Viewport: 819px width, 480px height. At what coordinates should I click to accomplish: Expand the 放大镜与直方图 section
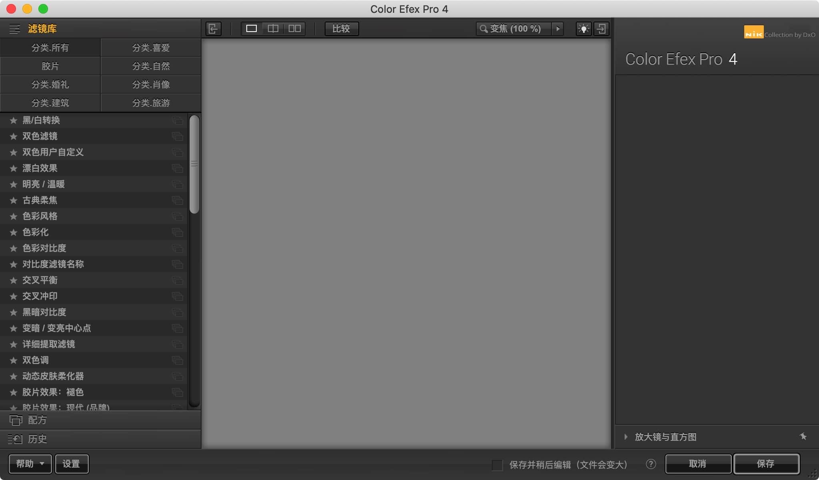(626, 437)
